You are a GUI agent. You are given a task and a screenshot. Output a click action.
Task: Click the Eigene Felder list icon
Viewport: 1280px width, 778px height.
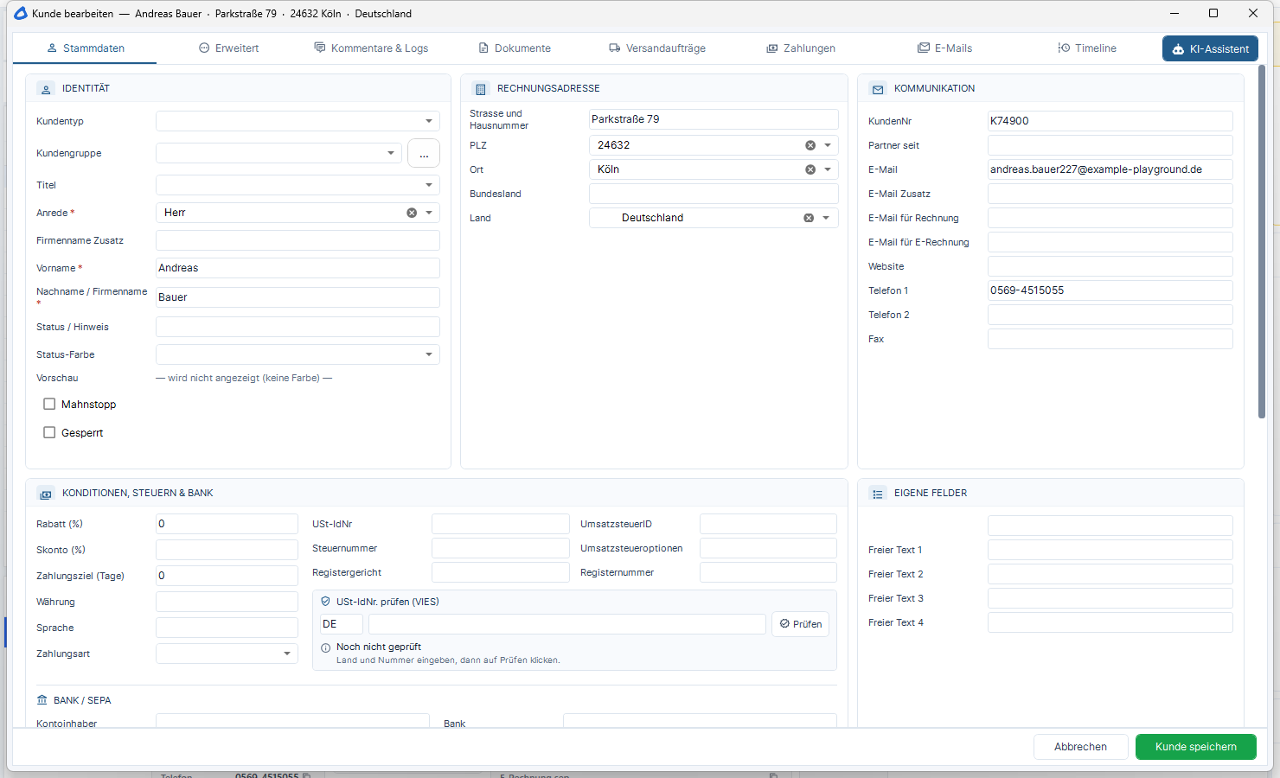click(878, 494)
